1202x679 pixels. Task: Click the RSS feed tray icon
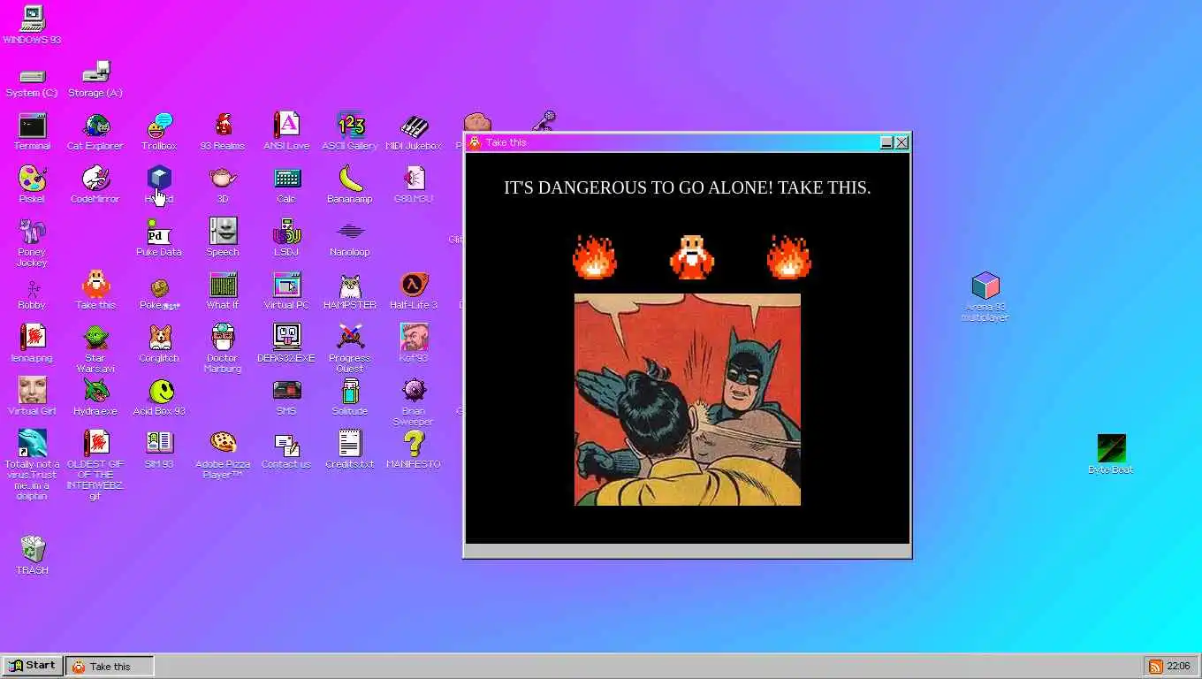(1155, 666)
